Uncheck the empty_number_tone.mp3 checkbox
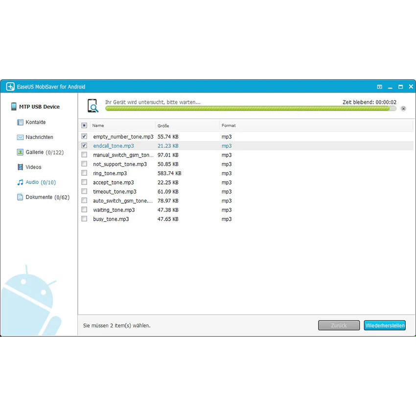This screenshot has height=416, width=416. tap(84, 137)
